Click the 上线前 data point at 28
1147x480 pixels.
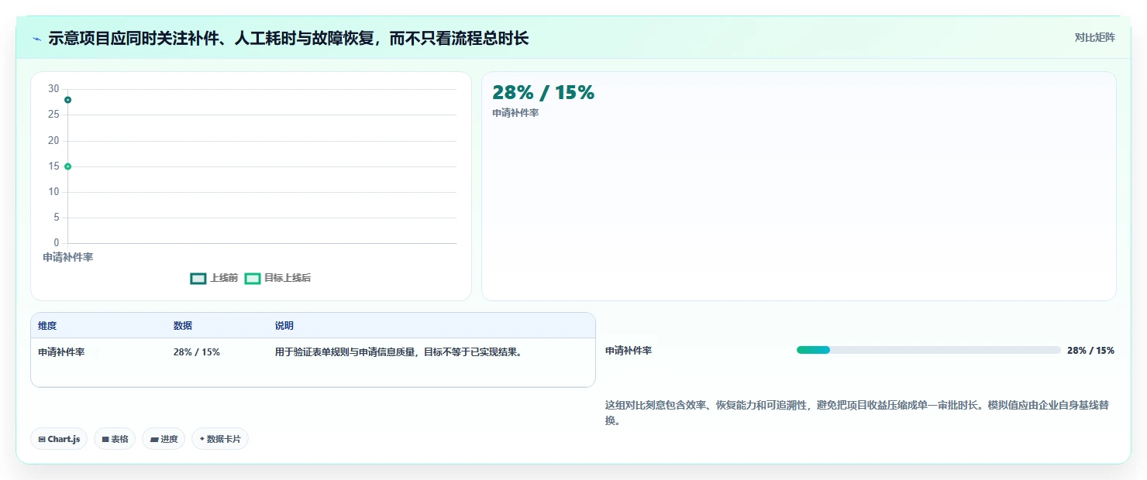(x=67, y=100)
